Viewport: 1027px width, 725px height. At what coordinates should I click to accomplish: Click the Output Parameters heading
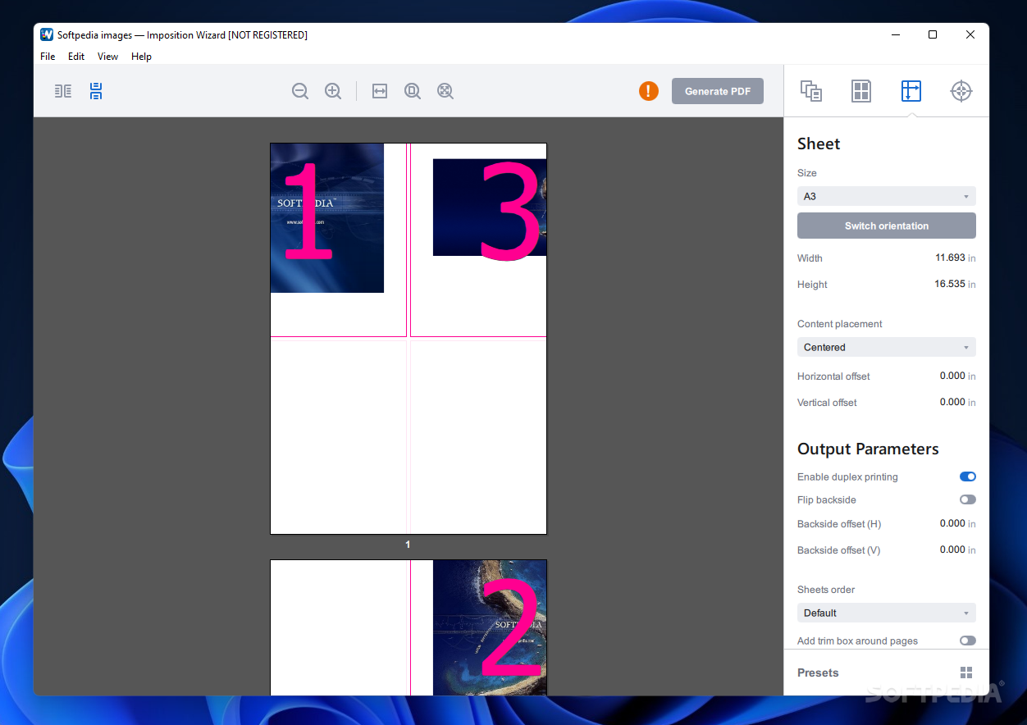(x=868, y=449)
